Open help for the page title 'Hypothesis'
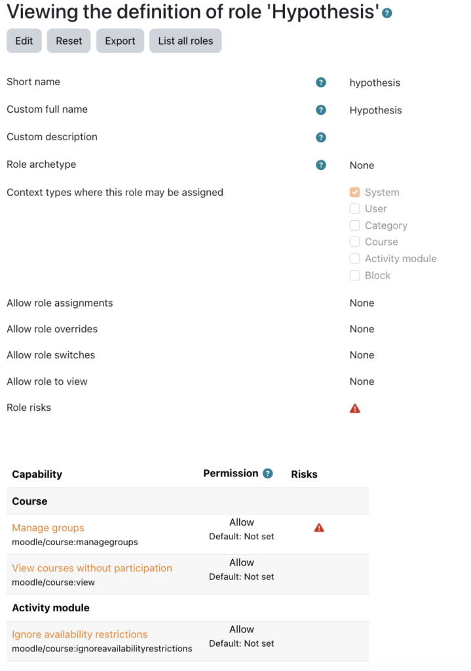The height and width of the screenshot is (671, 471). tap(386, 12)
